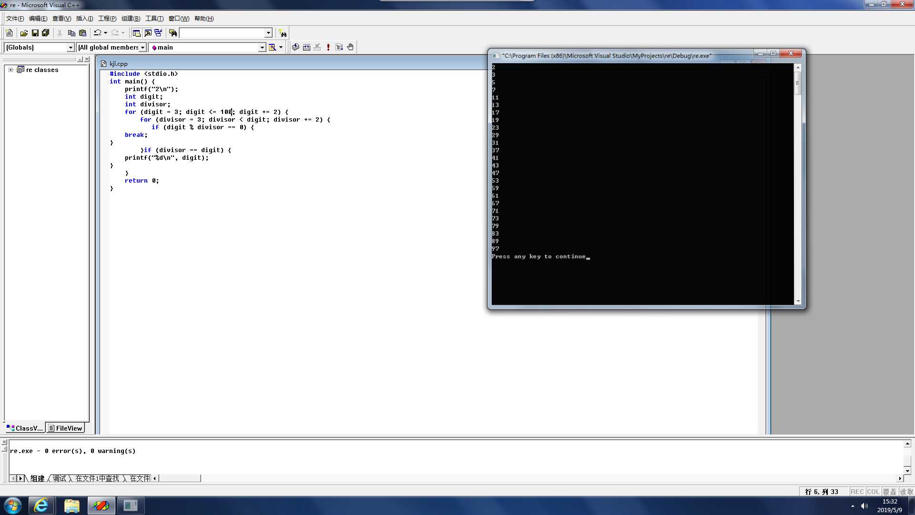Click the Find text input field
This screenshot has height=515, width=915.
222,33
